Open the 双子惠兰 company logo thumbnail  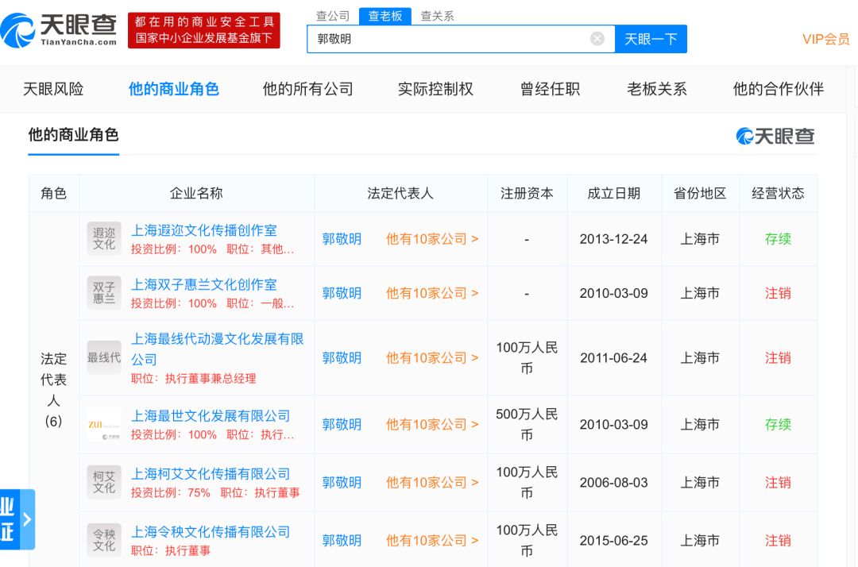(x=104, y=292)
